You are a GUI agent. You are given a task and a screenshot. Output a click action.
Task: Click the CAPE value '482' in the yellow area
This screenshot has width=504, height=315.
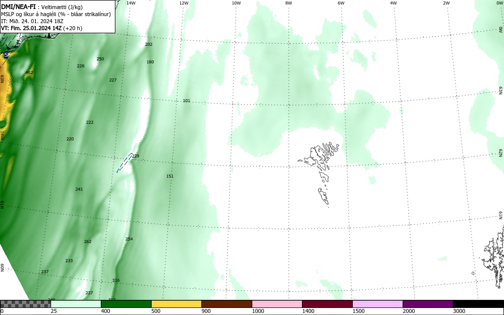(29, 72)
